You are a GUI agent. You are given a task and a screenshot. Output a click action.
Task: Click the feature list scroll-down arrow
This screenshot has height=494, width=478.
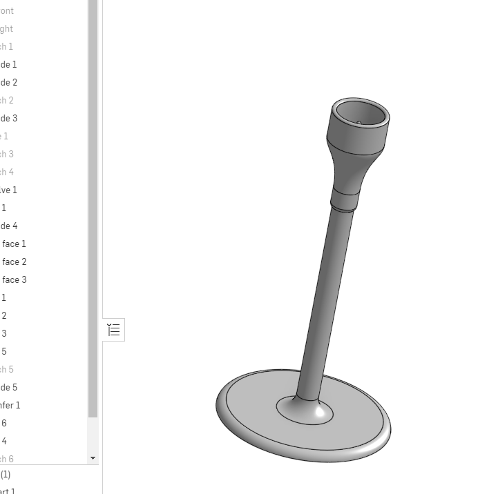pyautogui.click(x=93, y=458)
